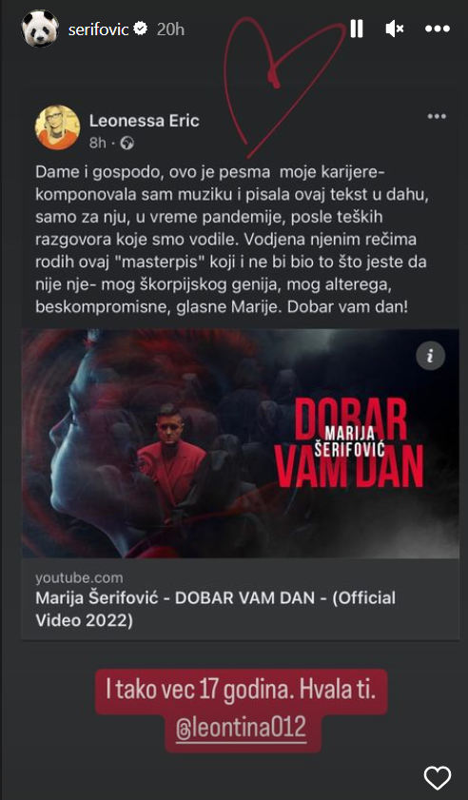Image resolution: width=468 pixels, height=800 pixels.
Task: Open Marija Šerifović DOBAR VAM DAN title link
Action: (215, 609)
